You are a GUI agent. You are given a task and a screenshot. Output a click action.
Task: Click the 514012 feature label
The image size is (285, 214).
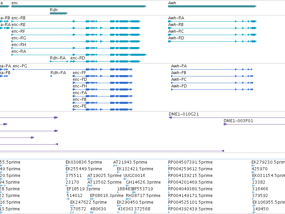tap(75, 196)
